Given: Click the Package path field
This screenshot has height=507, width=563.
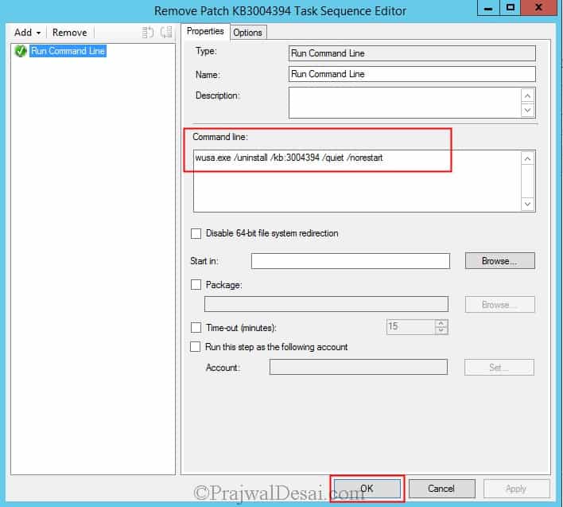Looking at the screenshot, I should click(326, 304).
